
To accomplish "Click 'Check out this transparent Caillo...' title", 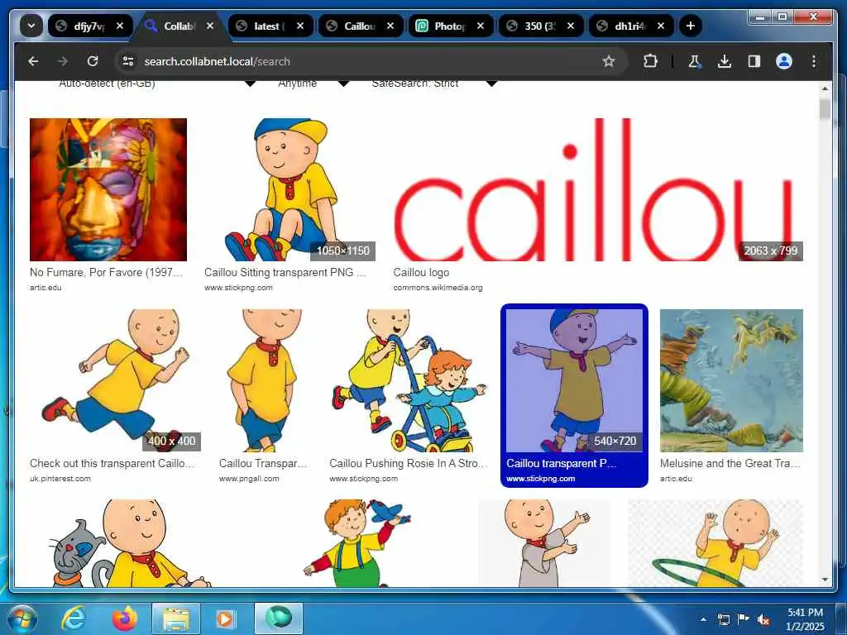I will (x=112, y=463).
